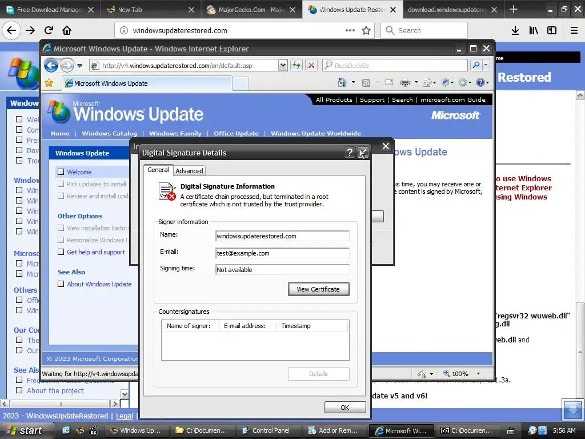Open a new Firefox tab with plus

pos(514,9)
